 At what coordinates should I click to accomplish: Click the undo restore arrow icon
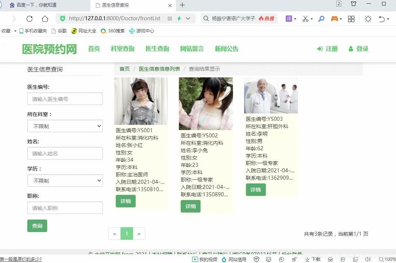(x=382, y=19)
